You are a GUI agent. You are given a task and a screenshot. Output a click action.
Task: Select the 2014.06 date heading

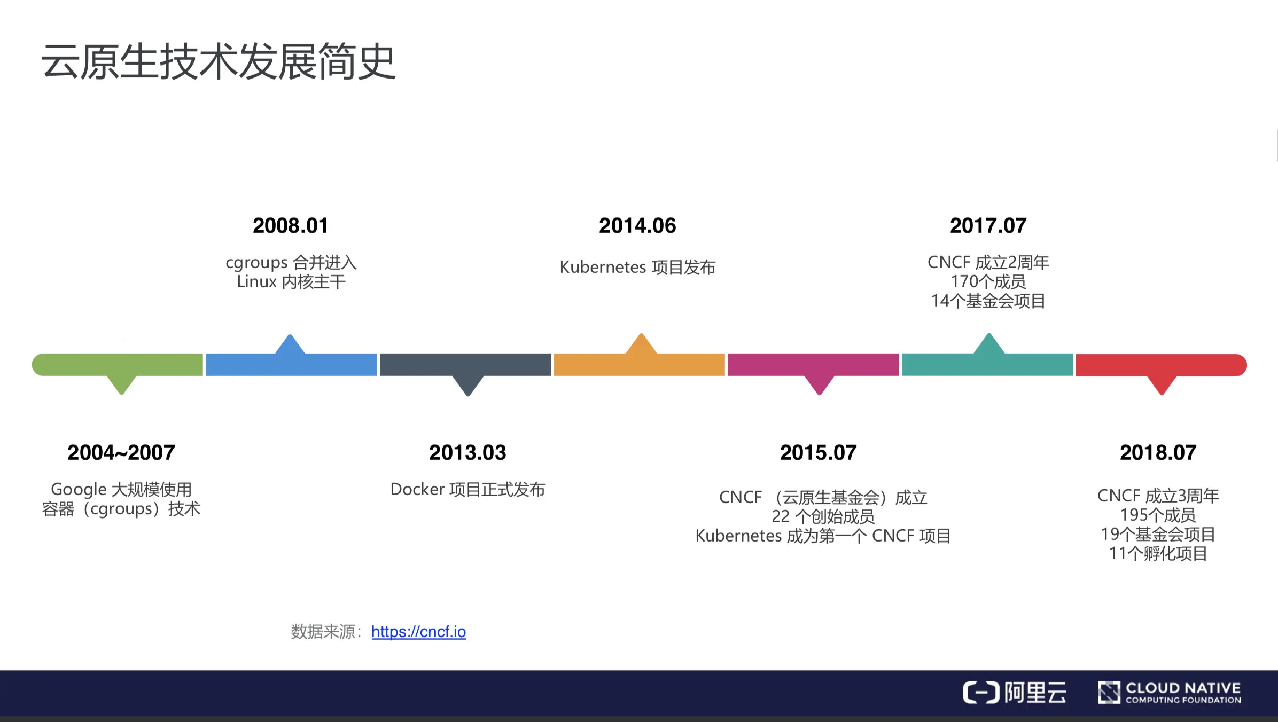pyautogui.click(x=637, y=226)
